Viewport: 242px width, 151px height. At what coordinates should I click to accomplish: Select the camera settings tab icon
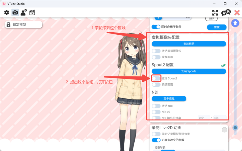[15, 12]
